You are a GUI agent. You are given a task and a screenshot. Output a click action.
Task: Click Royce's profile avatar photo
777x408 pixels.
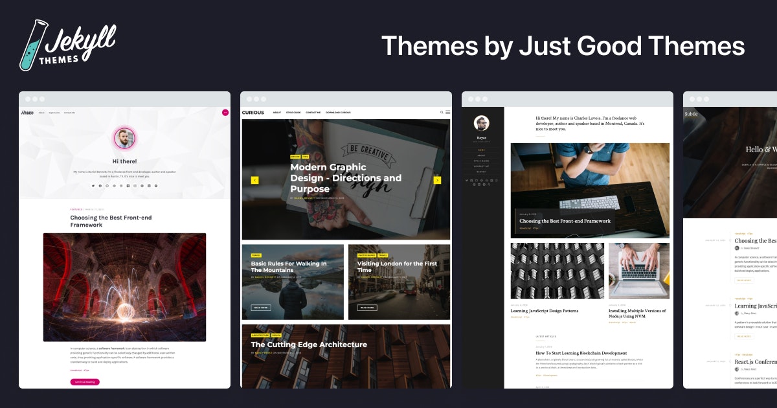pos(481,124)
